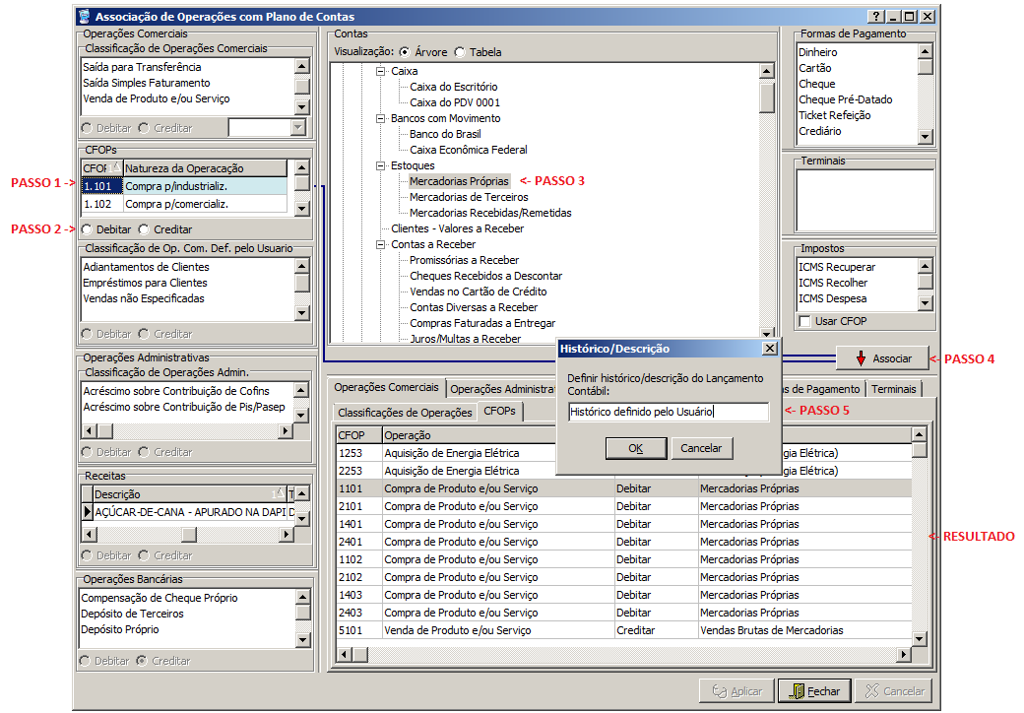
Task: Collapse the Estoques tree node
Action: [381, 165]
